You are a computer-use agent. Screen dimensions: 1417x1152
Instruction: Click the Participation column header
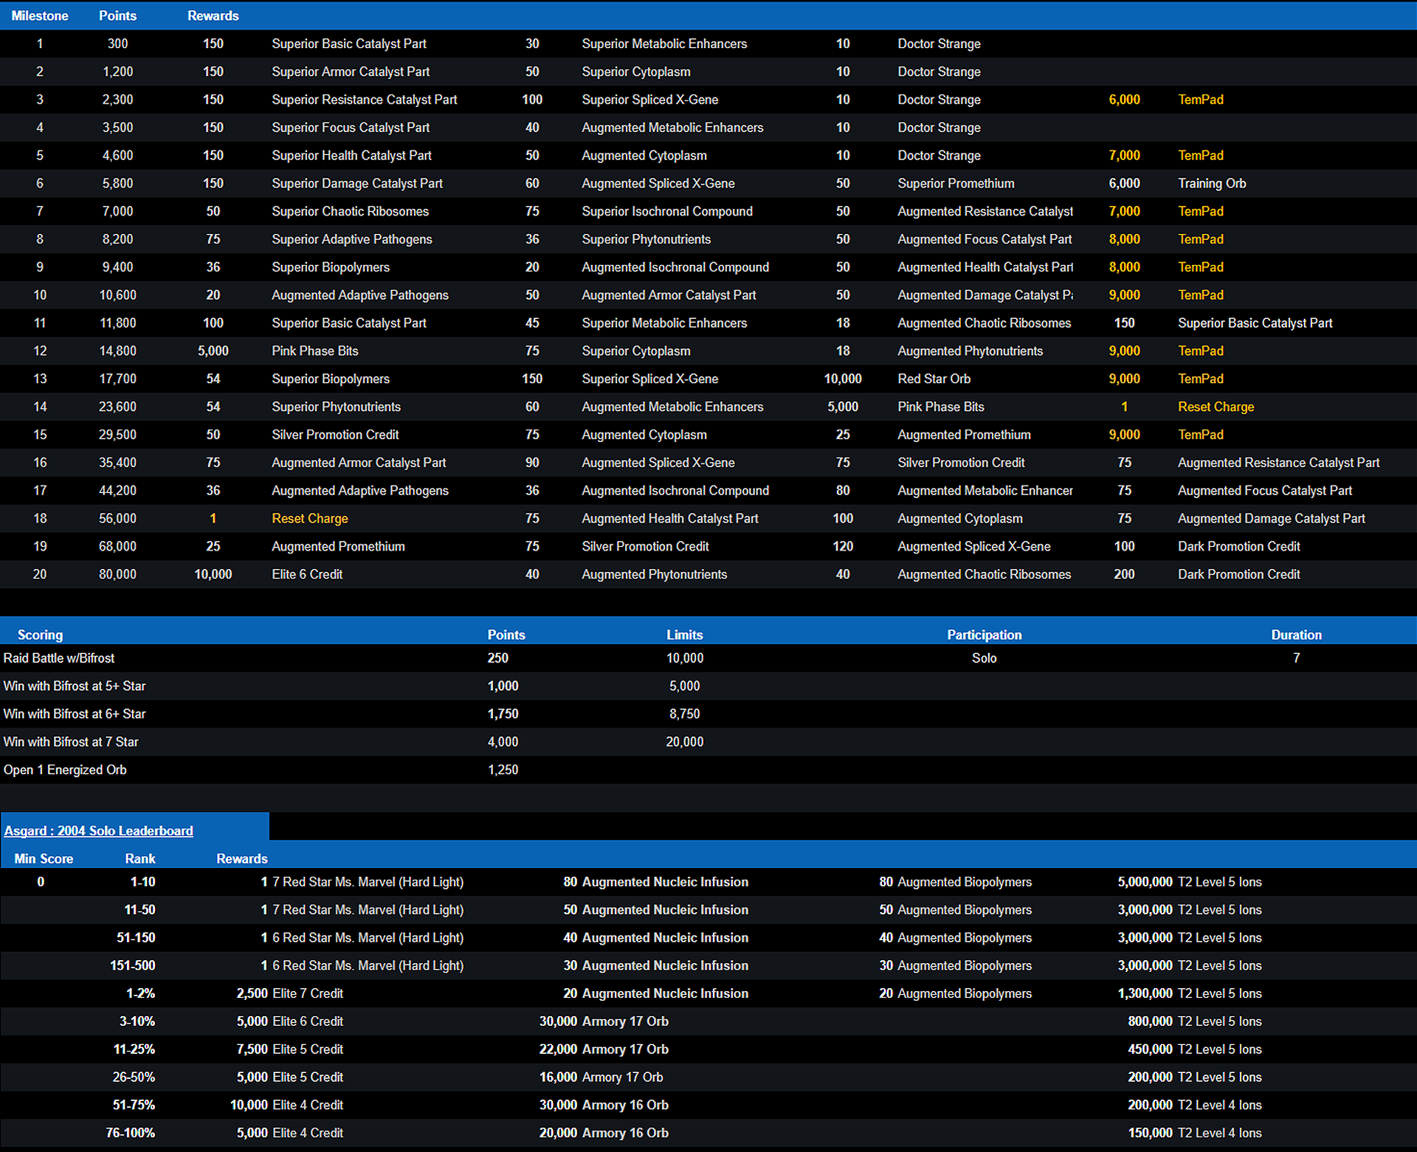point(984,635)
